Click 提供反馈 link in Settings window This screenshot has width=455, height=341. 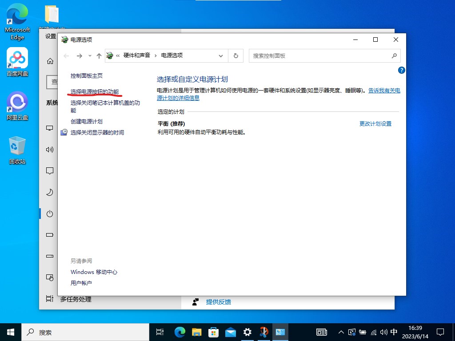[219, 302]
